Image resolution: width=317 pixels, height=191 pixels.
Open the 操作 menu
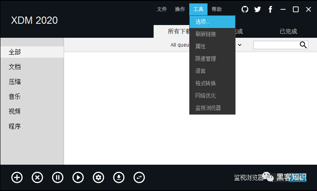point(180,9)
